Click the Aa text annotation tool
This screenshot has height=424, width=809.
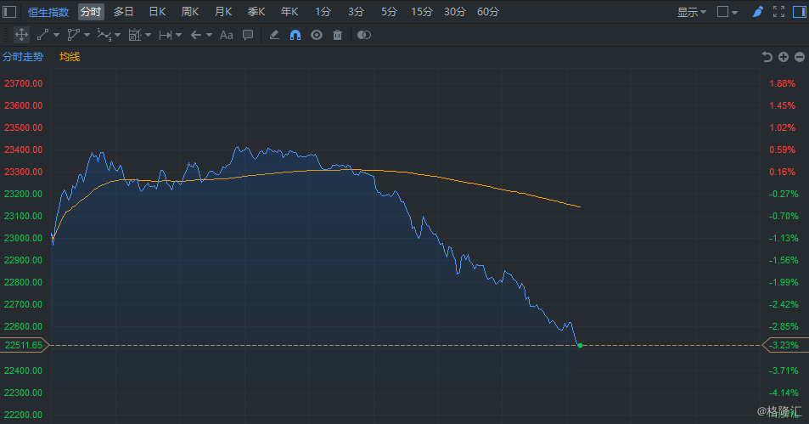click(226, 35)
